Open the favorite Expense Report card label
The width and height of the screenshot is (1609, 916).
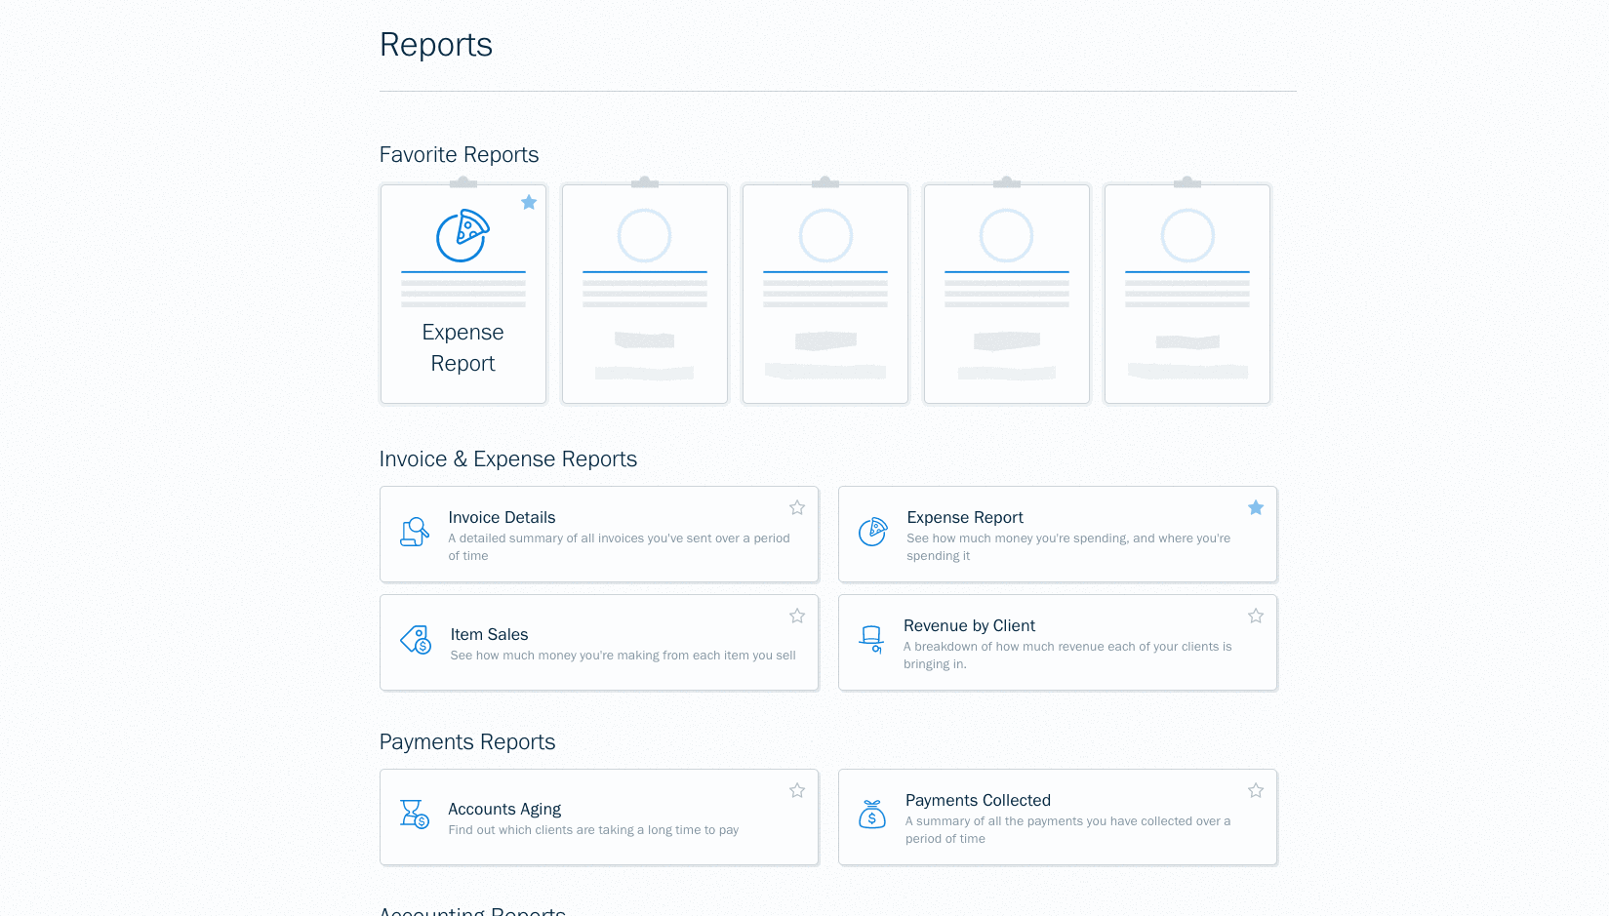pos(463,348)
